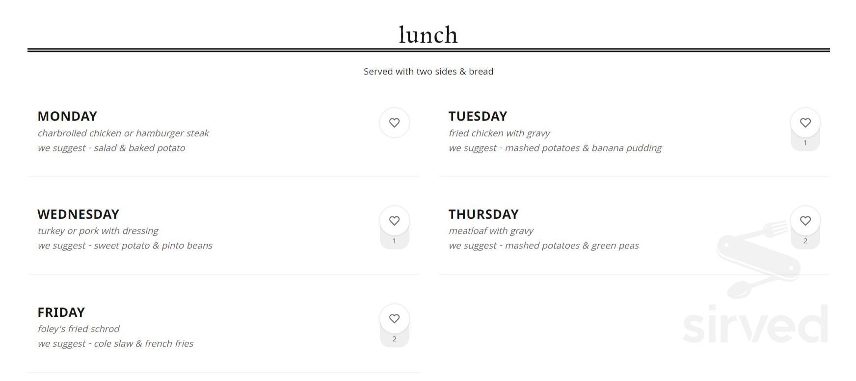The image size is (856, 381).
Task: Toggle THURSDAY's heart to liked state
Action: (805, 221)
